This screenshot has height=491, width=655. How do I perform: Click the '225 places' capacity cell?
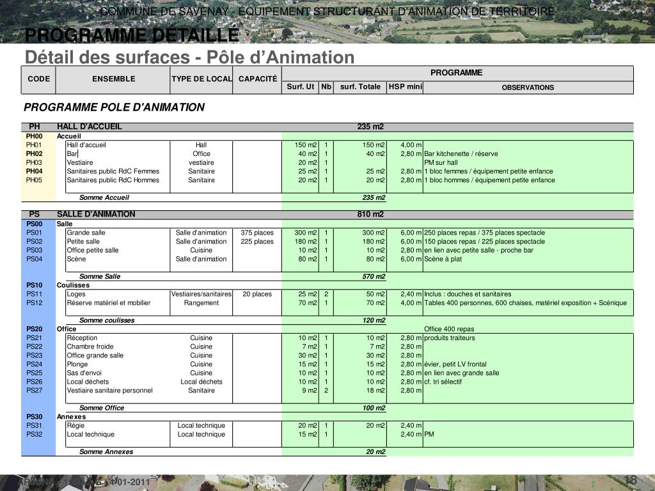(x=257, y=241)
